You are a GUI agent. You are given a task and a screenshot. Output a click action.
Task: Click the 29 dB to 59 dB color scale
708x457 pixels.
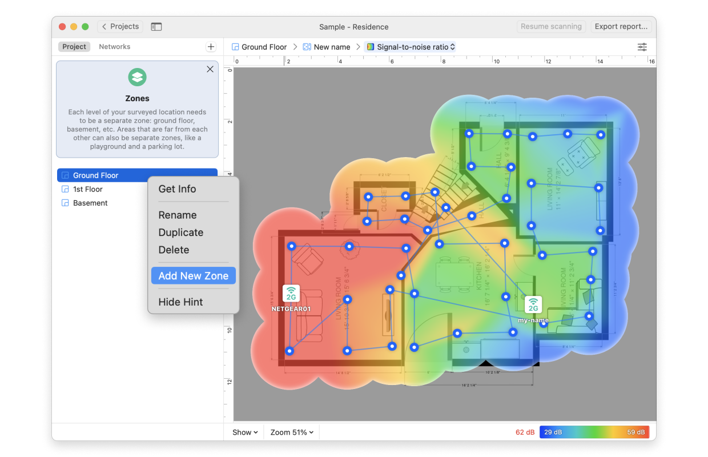pyautogui.click(x=594, y=432)
